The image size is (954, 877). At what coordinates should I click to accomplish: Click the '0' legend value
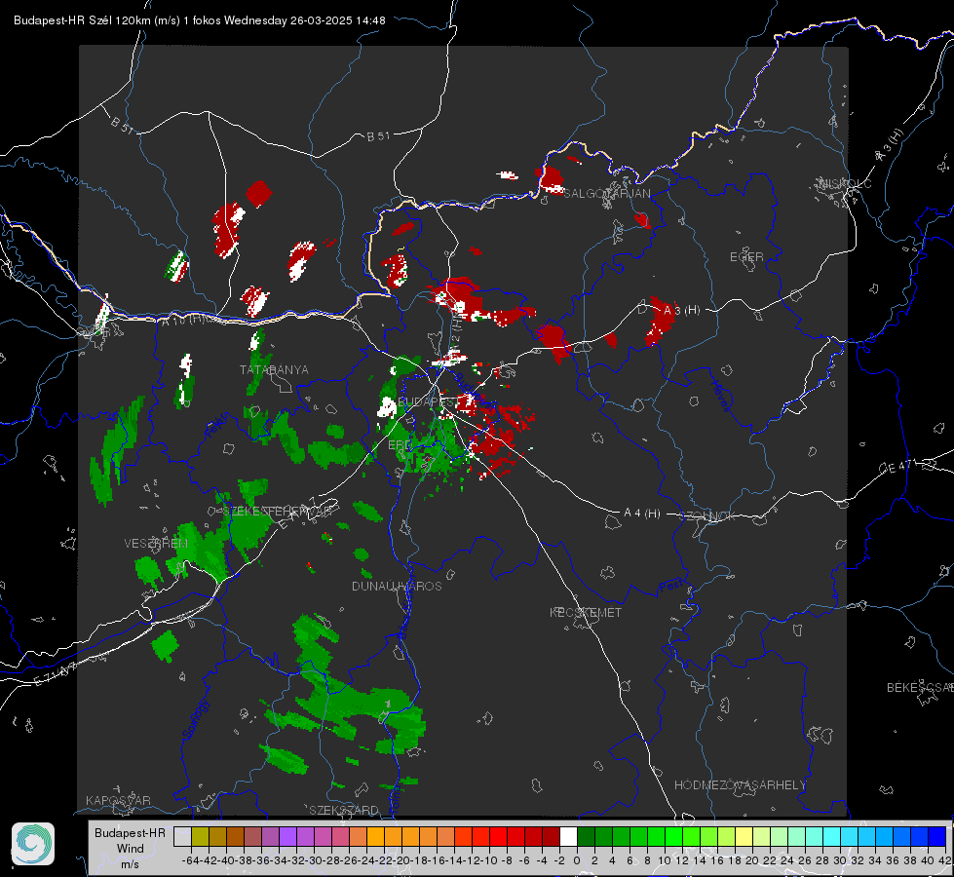coord(577,860)
